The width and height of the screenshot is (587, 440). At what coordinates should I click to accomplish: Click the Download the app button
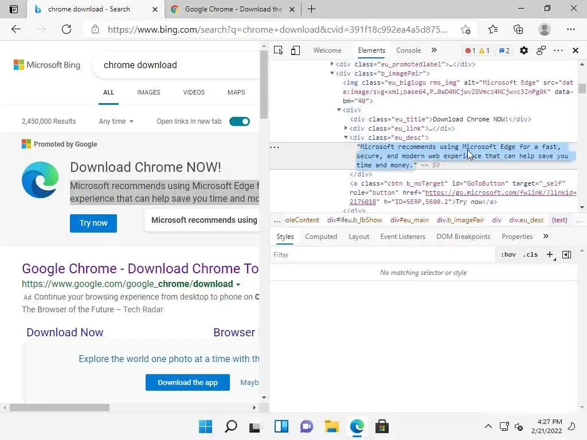tap(187, 382)
